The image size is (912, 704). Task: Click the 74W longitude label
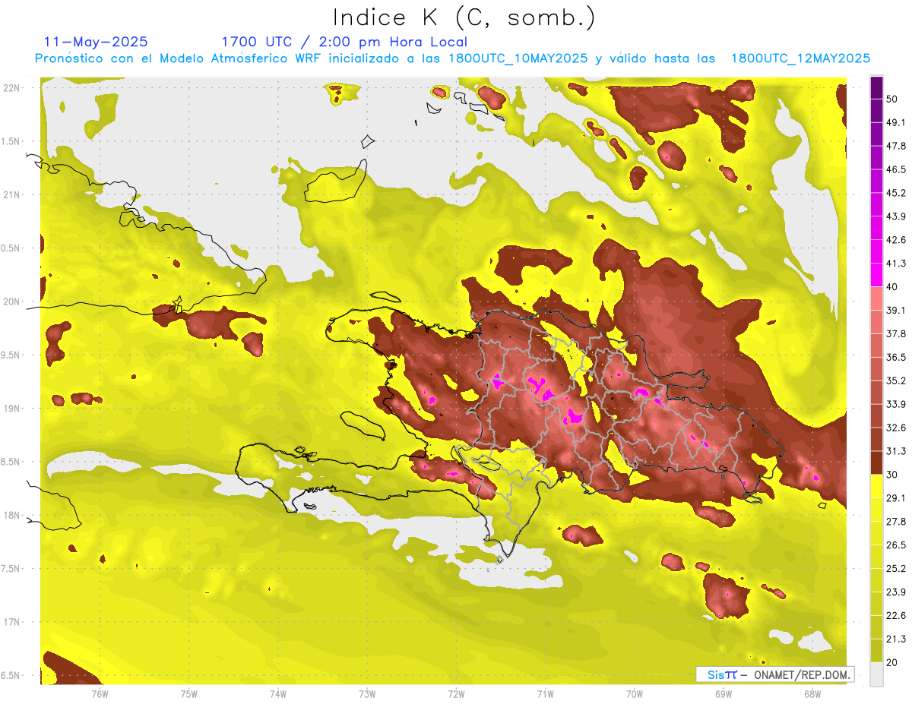point(278,694)
